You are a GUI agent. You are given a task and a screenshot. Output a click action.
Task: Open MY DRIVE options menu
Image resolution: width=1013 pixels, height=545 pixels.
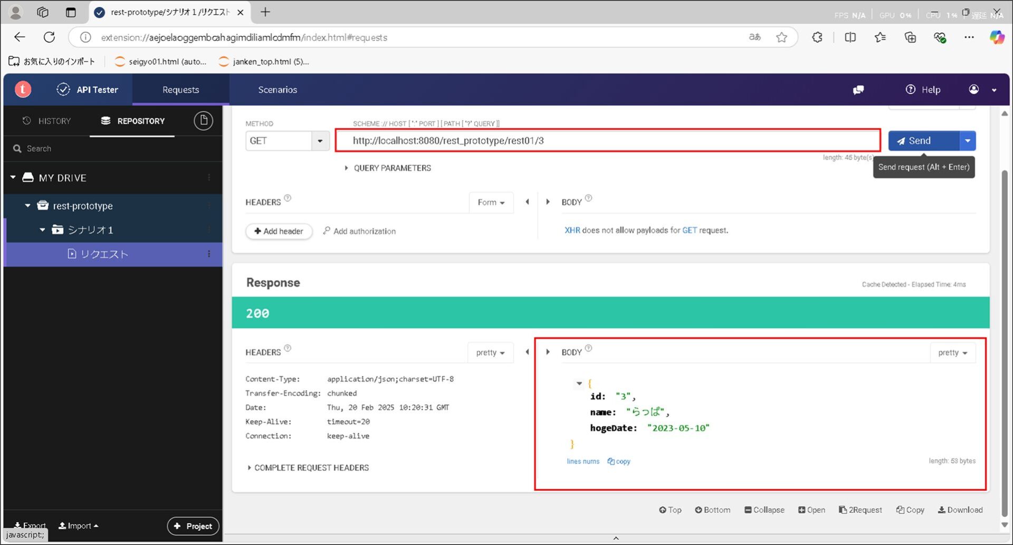click(209, 178)
